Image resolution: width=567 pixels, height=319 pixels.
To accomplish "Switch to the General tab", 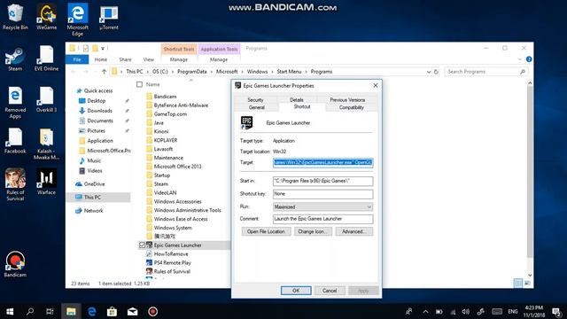I will 257,107.
